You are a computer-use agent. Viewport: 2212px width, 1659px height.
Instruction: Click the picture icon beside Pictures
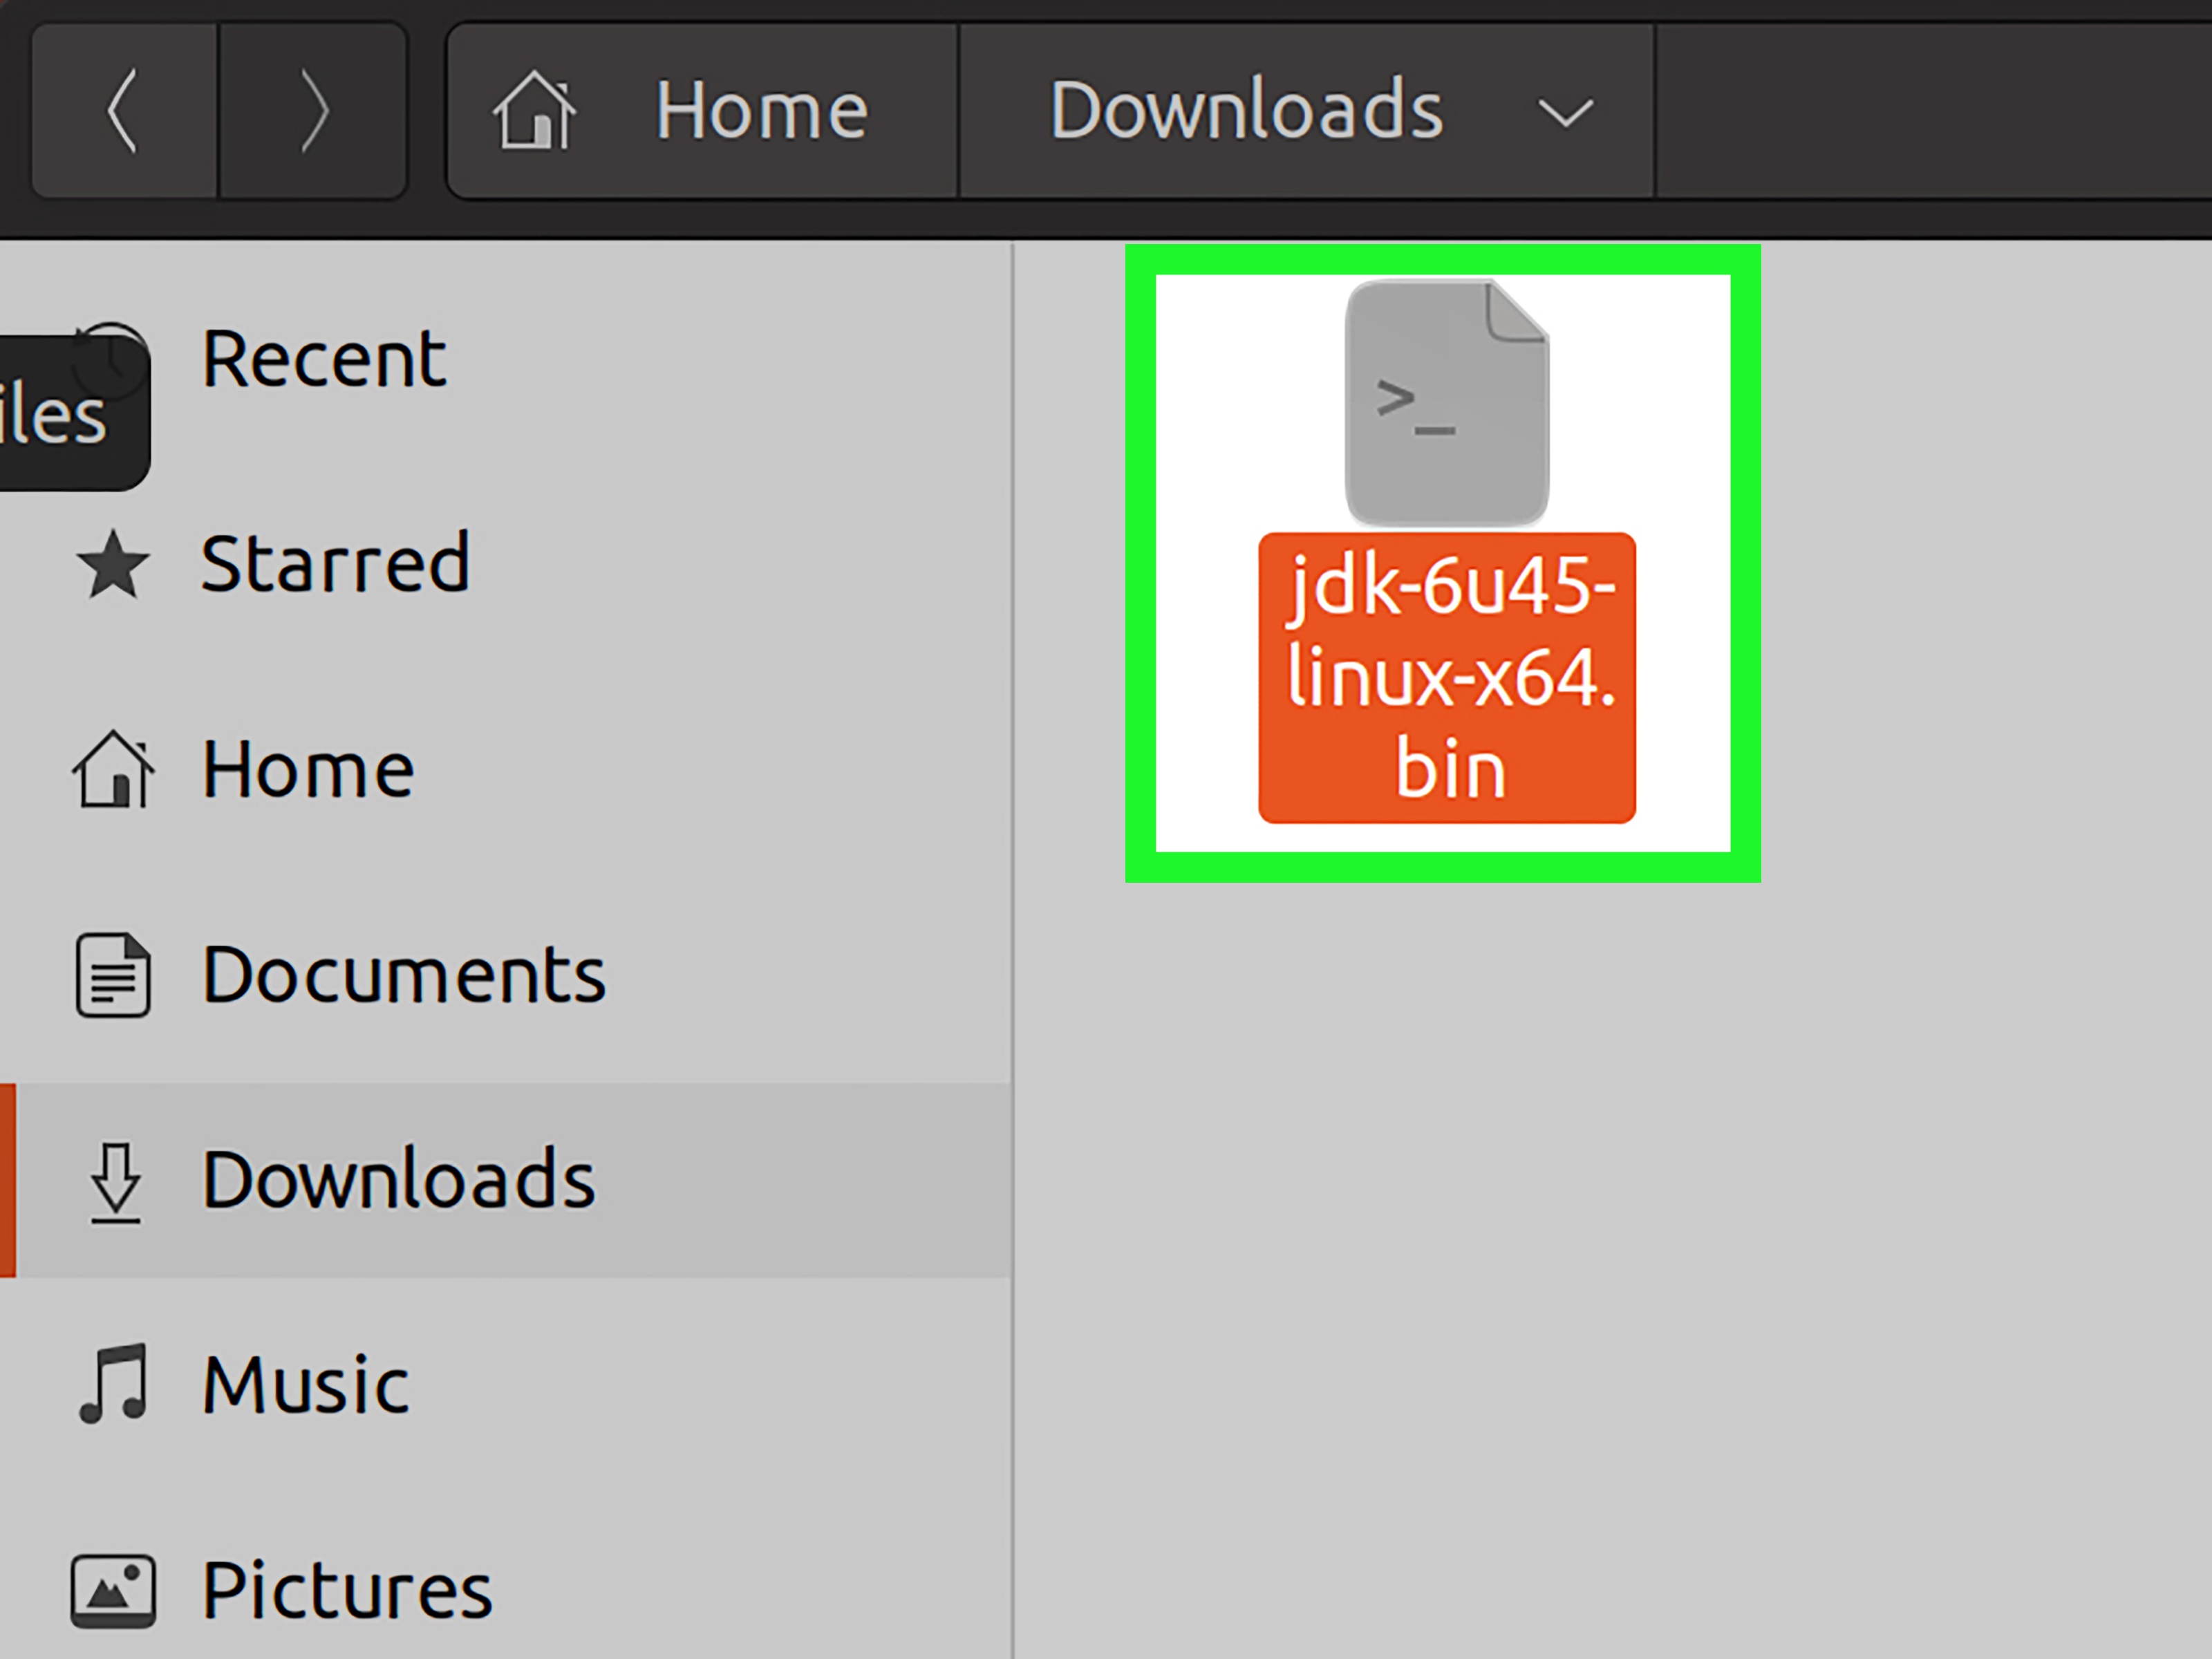pyautogui.click(x=113, y=1591)
